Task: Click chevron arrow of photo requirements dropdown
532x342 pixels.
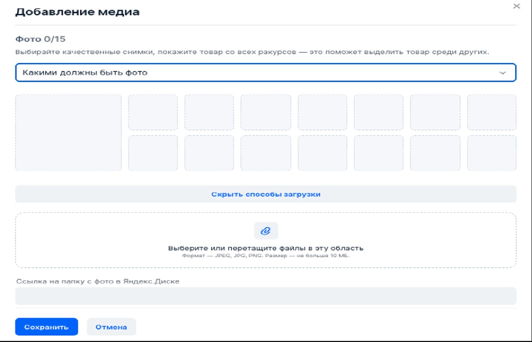Action: click(502, 73)
